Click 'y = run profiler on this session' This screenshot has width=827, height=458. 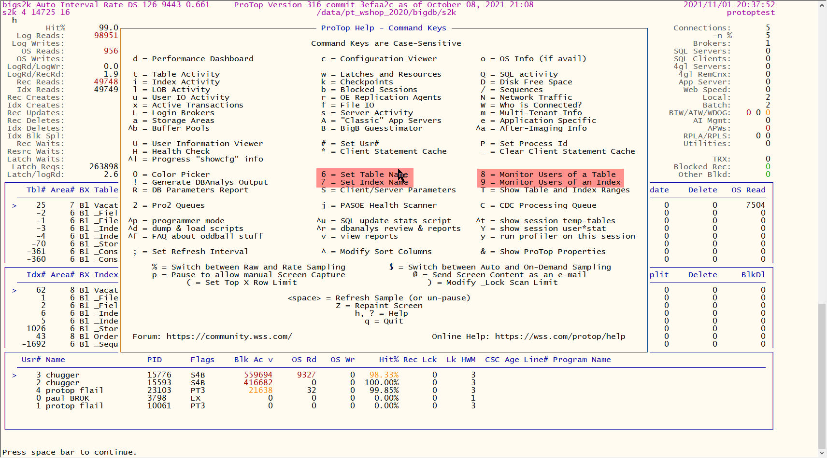point(558,236)
